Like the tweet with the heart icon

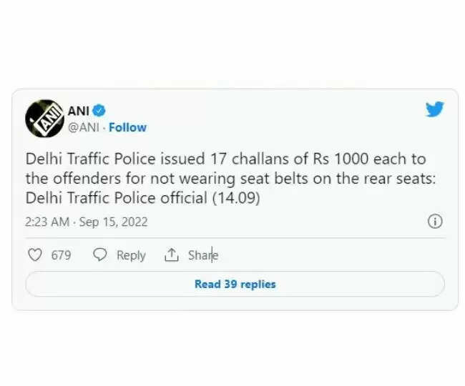[x=35, y=255]
